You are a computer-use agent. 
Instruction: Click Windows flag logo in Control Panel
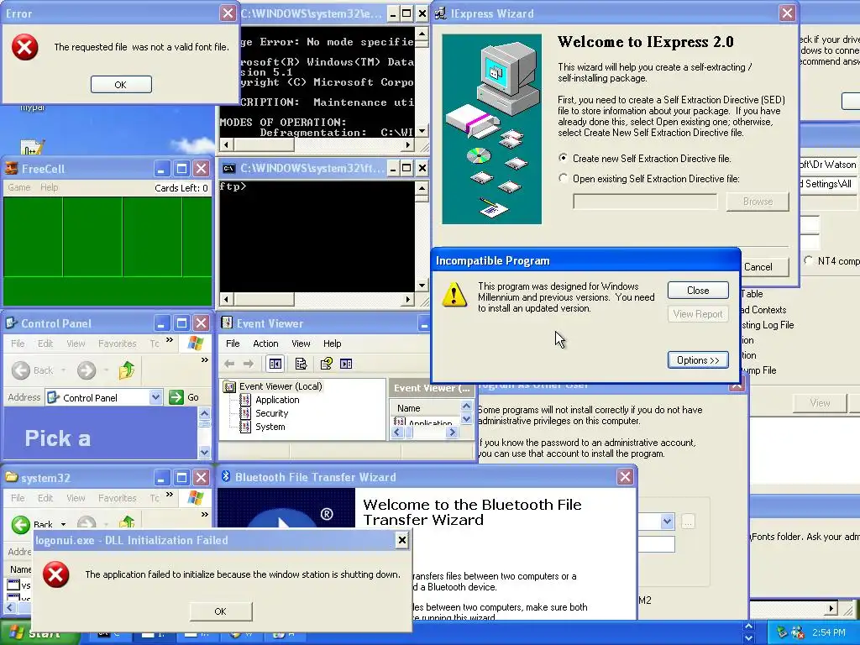[196, 343]
